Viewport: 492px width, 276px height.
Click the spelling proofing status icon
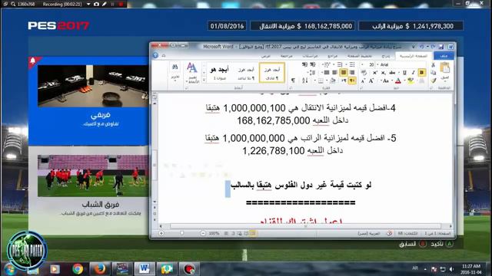tap(389, 233)
